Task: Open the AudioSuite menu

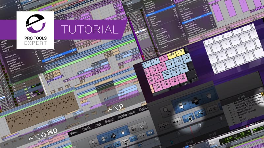Action: click(126, 114)
